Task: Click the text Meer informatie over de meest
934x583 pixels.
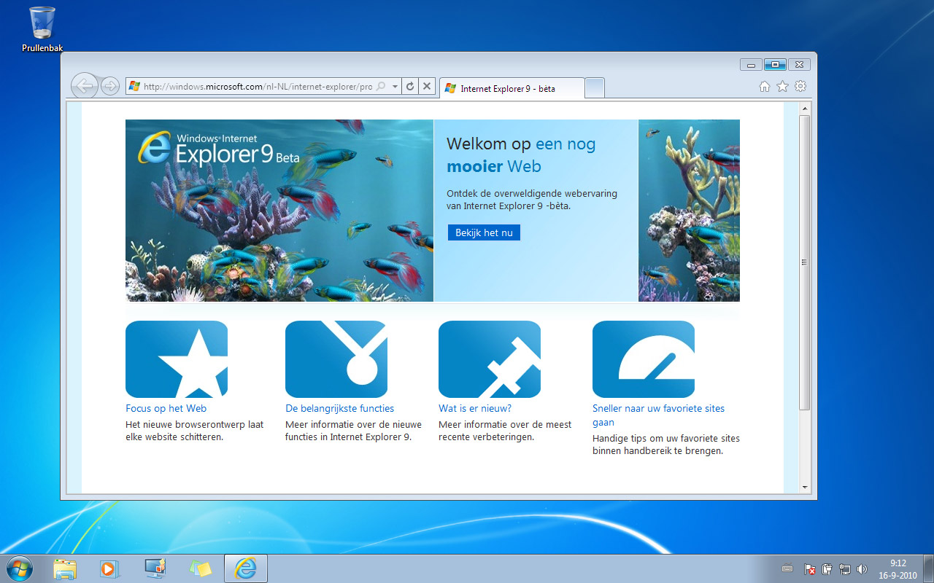Action: (x=505, y=424)
